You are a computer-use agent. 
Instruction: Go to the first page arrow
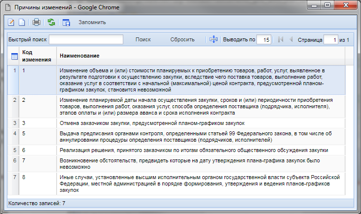click(281, 39)
